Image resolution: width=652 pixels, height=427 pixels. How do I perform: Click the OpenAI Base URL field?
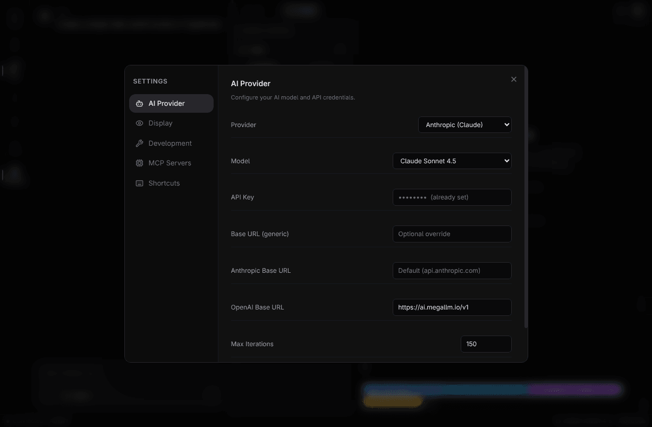[x=452, y=307]
